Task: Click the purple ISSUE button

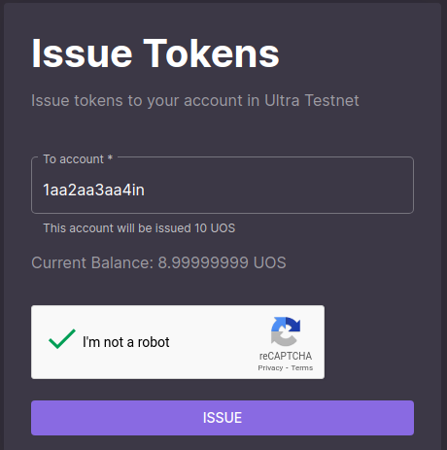Action: click(x=223, y=418)
